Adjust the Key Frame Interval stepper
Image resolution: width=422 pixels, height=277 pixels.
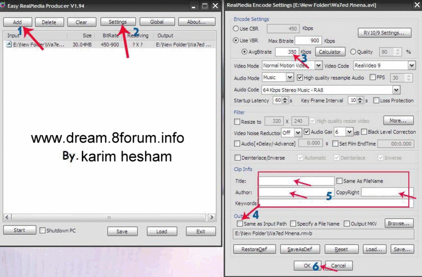[360, 100]
